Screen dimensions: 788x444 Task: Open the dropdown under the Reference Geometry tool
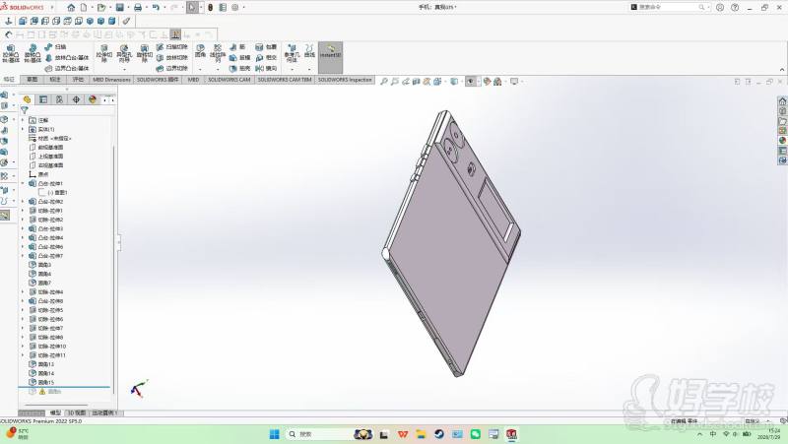click(292, 69)
